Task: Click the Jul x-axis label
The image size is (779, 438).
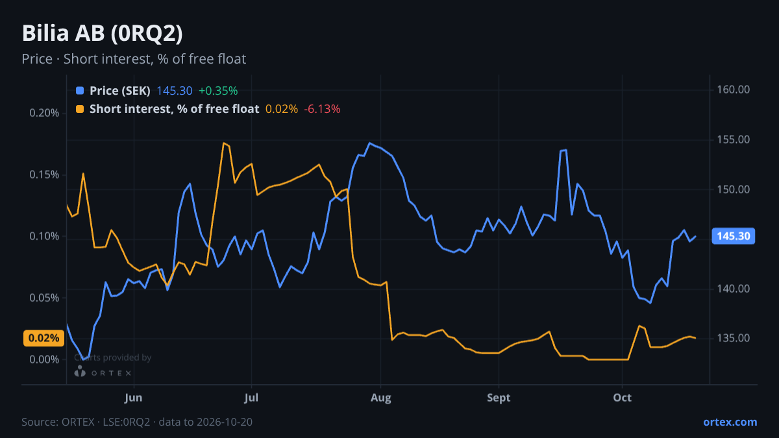Action: 251,398
